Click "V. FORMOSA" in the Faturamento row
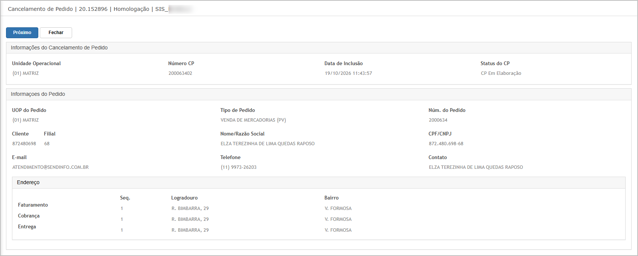Screen dimensions: 638x256 pyautogui.click(x=338, y=208)
